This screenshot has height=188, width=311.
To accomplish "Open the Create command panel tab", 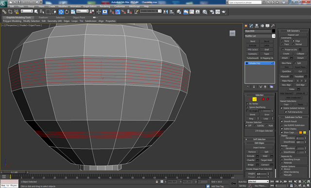I will point(246,26).
